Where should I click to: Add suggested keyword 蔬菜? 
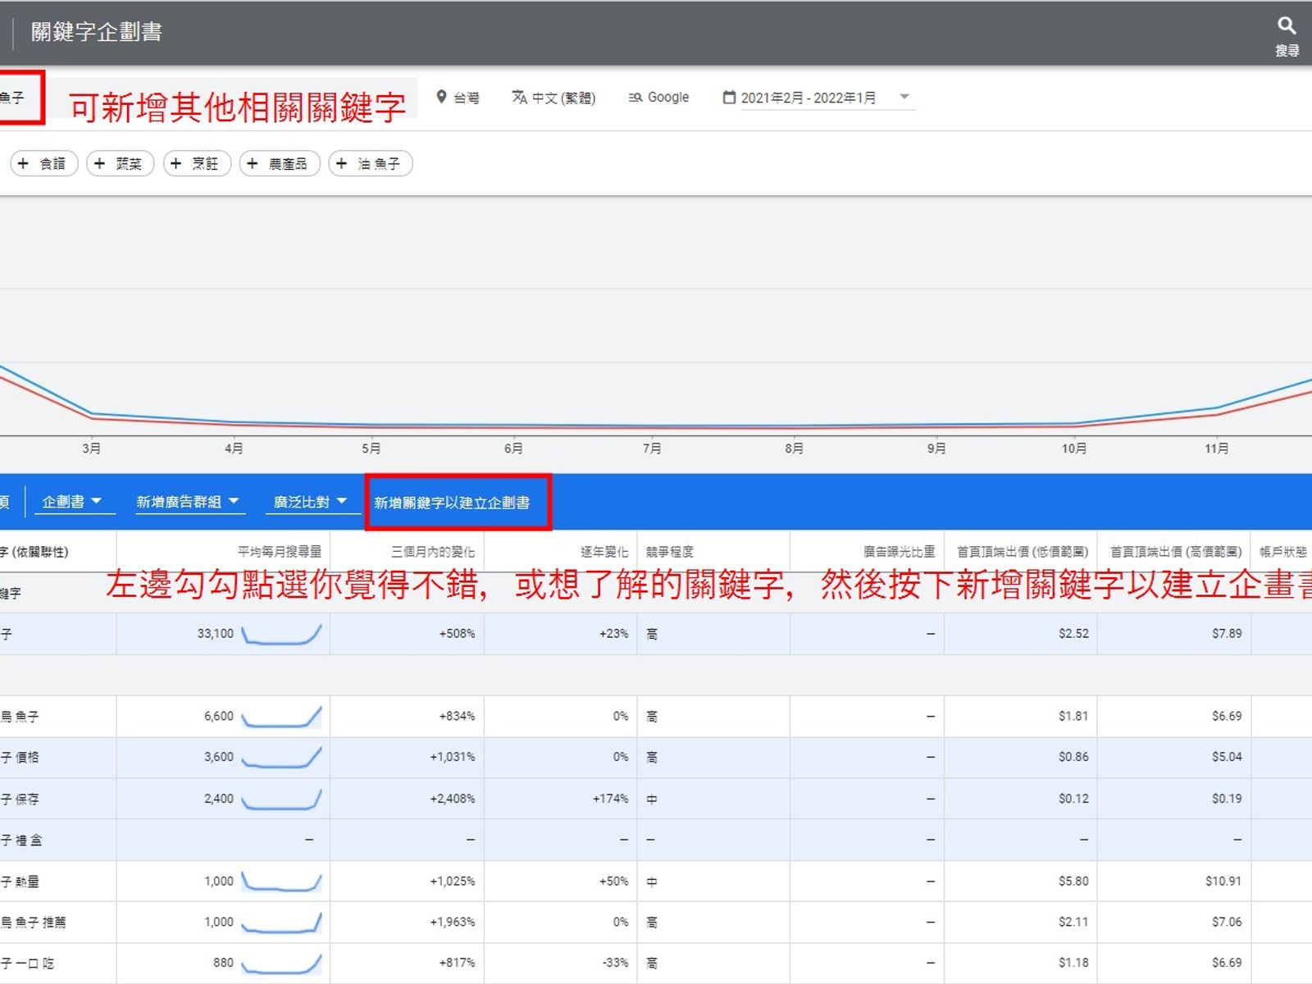pyautogui.click(x=120, y=163)
